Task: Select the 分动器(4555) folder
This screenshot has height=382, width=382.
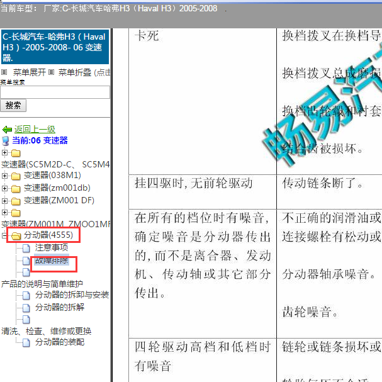Action: pos(48,235)
